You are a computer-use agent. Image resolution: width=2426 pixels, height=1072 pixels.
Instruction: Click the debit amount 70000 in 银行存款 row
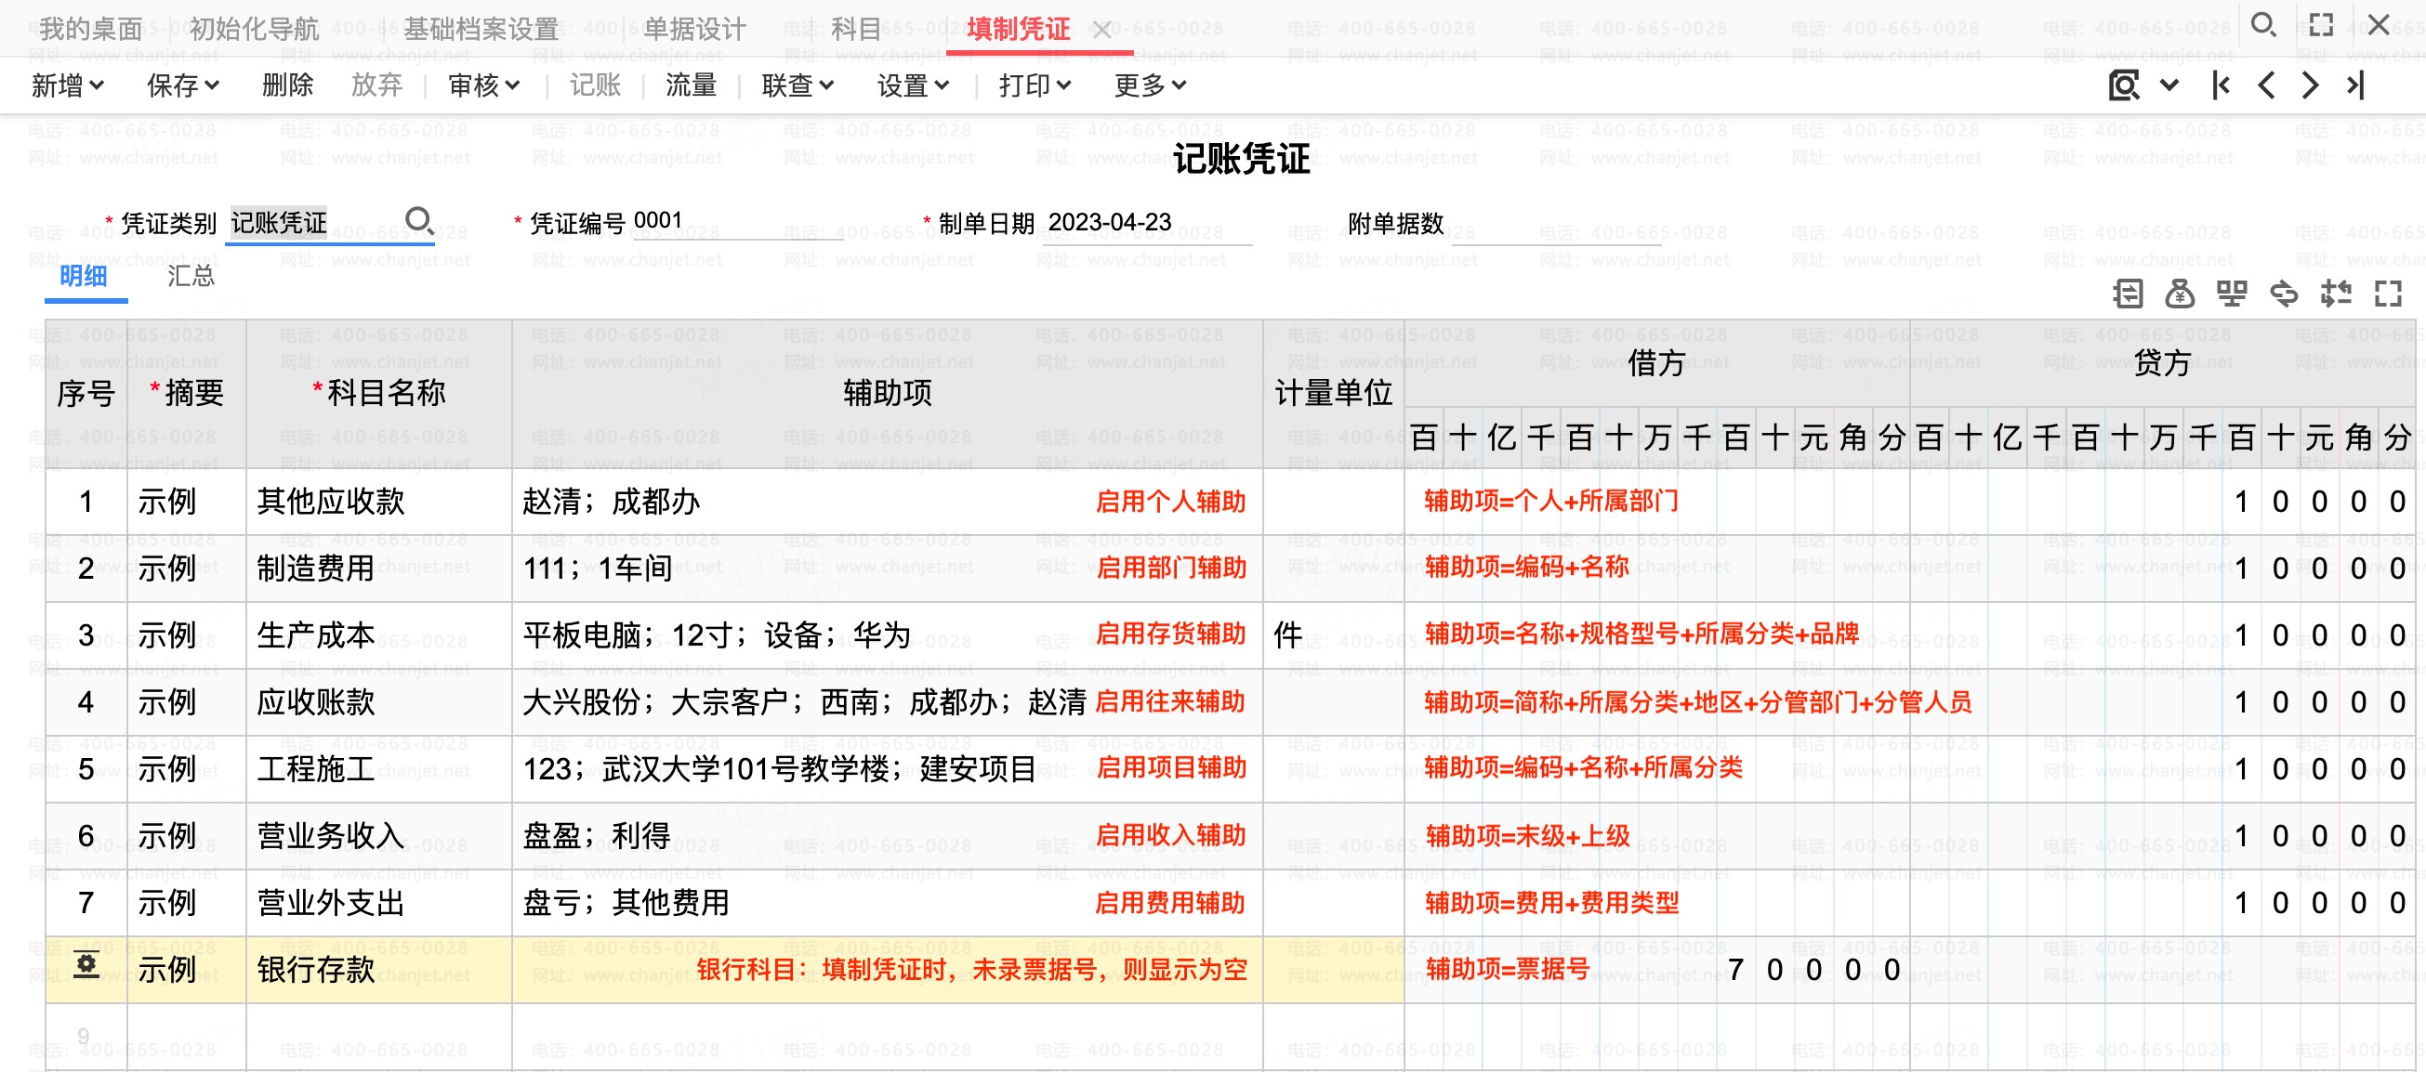coord(1813,970)
